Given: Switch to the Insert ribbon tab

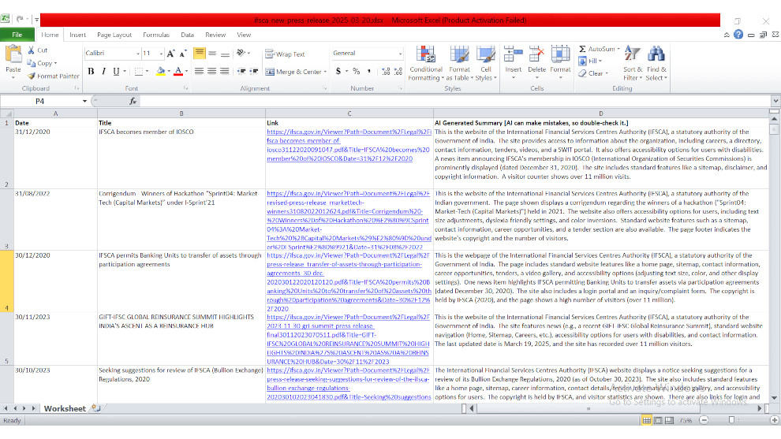Looking at the screenshot, I should coord(77,35).
